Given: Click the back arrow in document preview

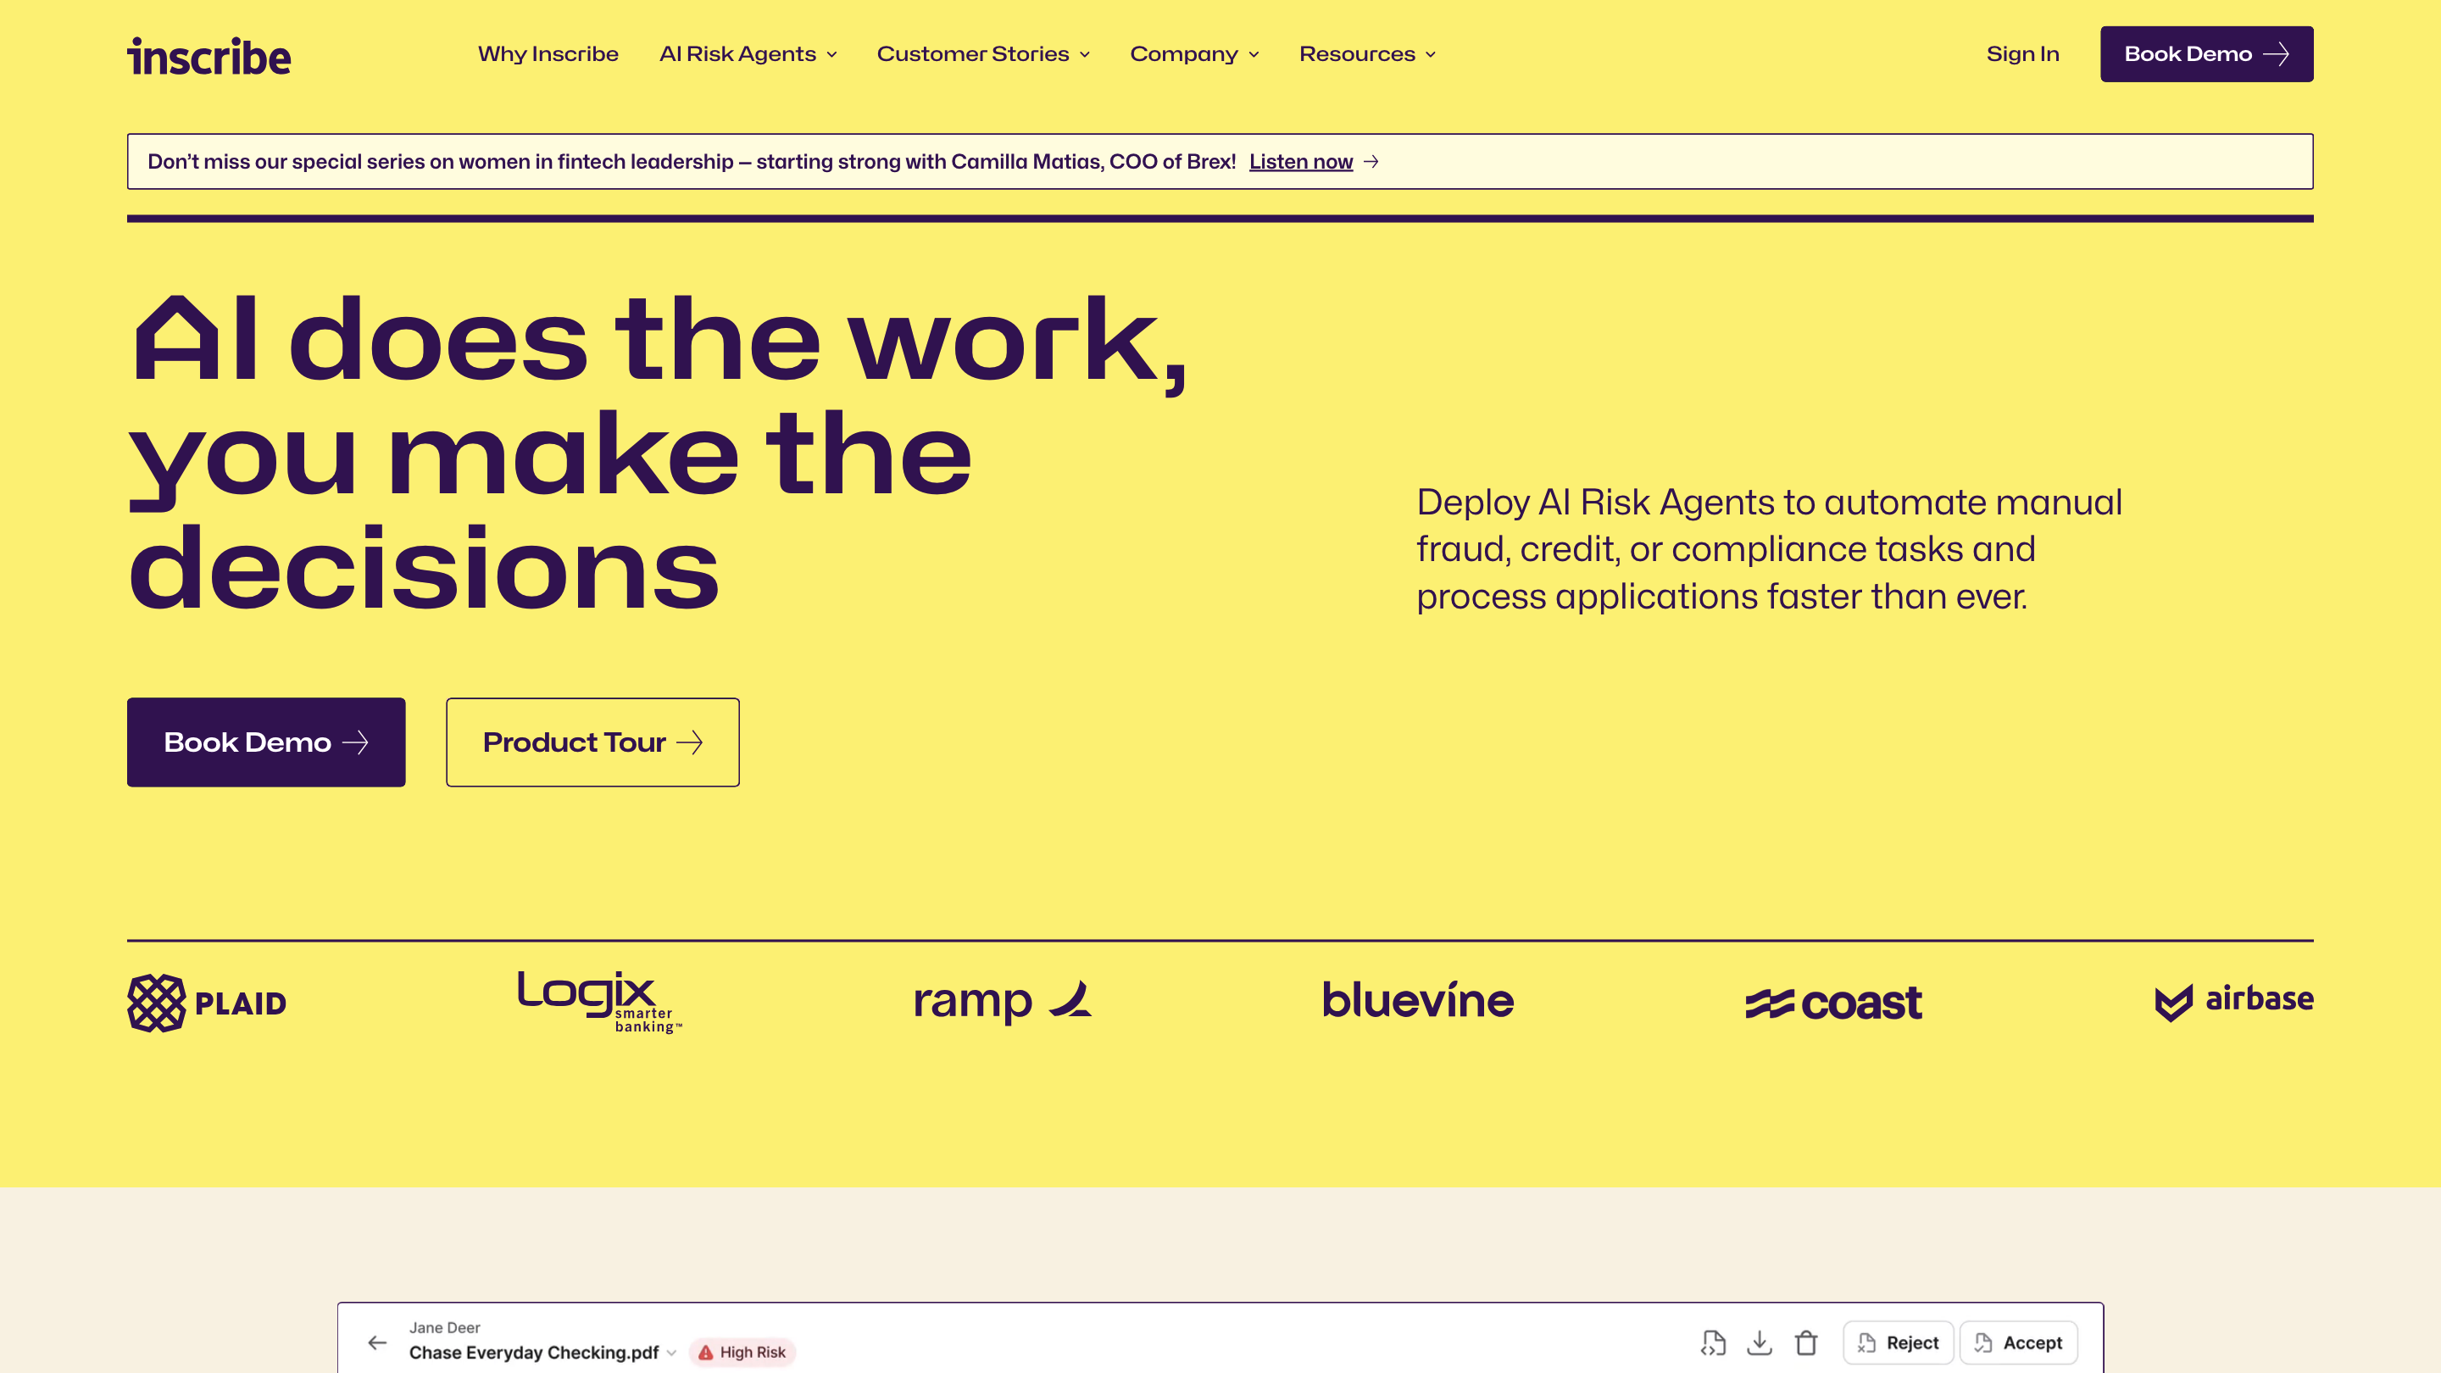Looking at the screenshot, I should coord(377,1342).
